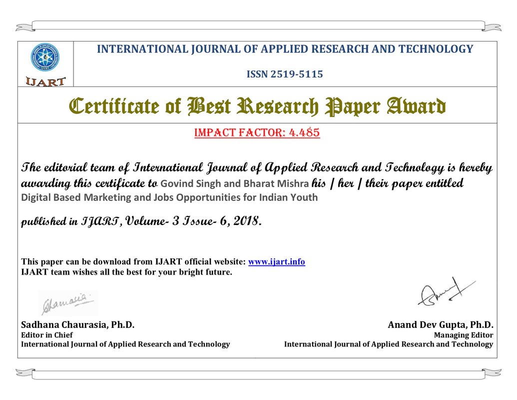This screenshot has height=400, width=517.
Task: Click the Managing Editor label
Action: [464, 335]
